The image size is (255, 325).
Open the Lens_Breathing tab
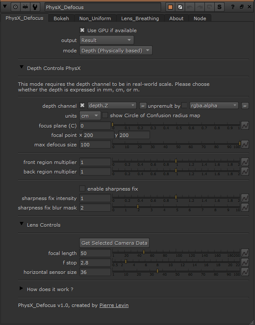click(x=140, y=18)
